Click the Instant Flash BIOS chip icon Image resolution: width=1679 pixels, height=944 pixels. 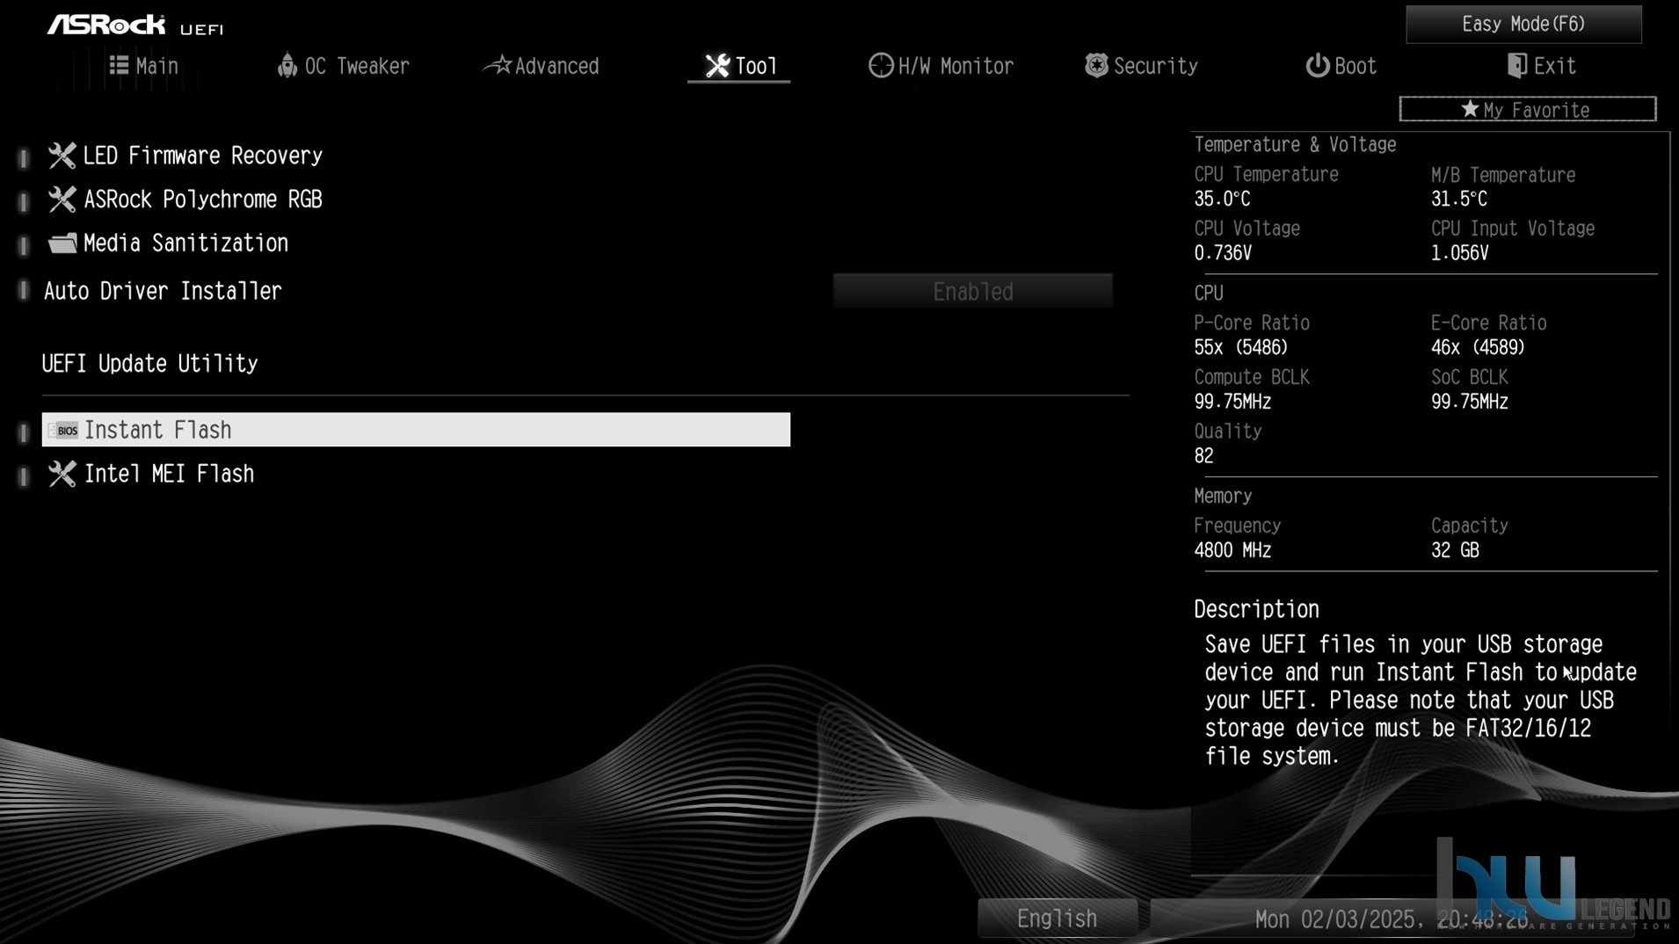coord(62,430)
